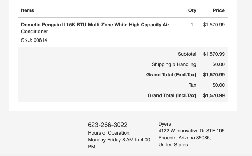Click the Grand Total (Excl.Tax) amount

(214, 75)
